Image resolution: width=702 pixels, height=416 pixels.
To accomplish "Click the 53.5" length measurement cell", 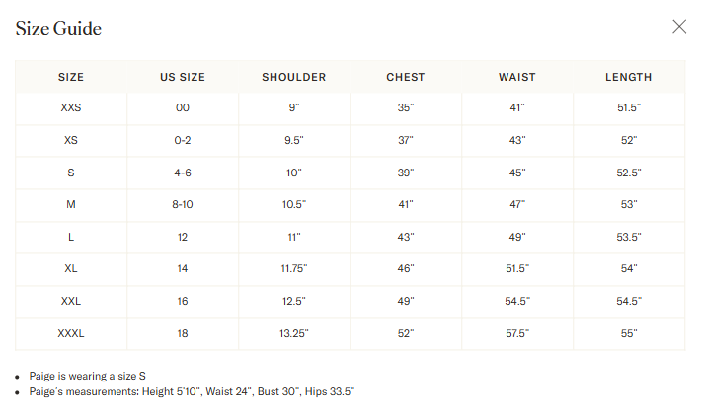I will pyautogui.click(x=629, y=237).
